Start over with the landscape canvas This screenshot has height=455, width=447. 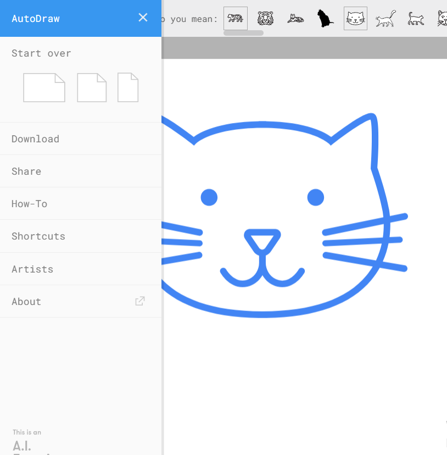(44, 88)
